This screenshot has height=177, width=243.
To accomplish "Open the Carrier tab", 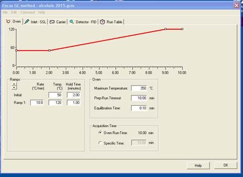I will click(x=58, y=22).
